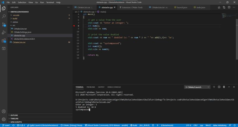Open the Run and Debug view
238x127 pixels.
(4, 32)
